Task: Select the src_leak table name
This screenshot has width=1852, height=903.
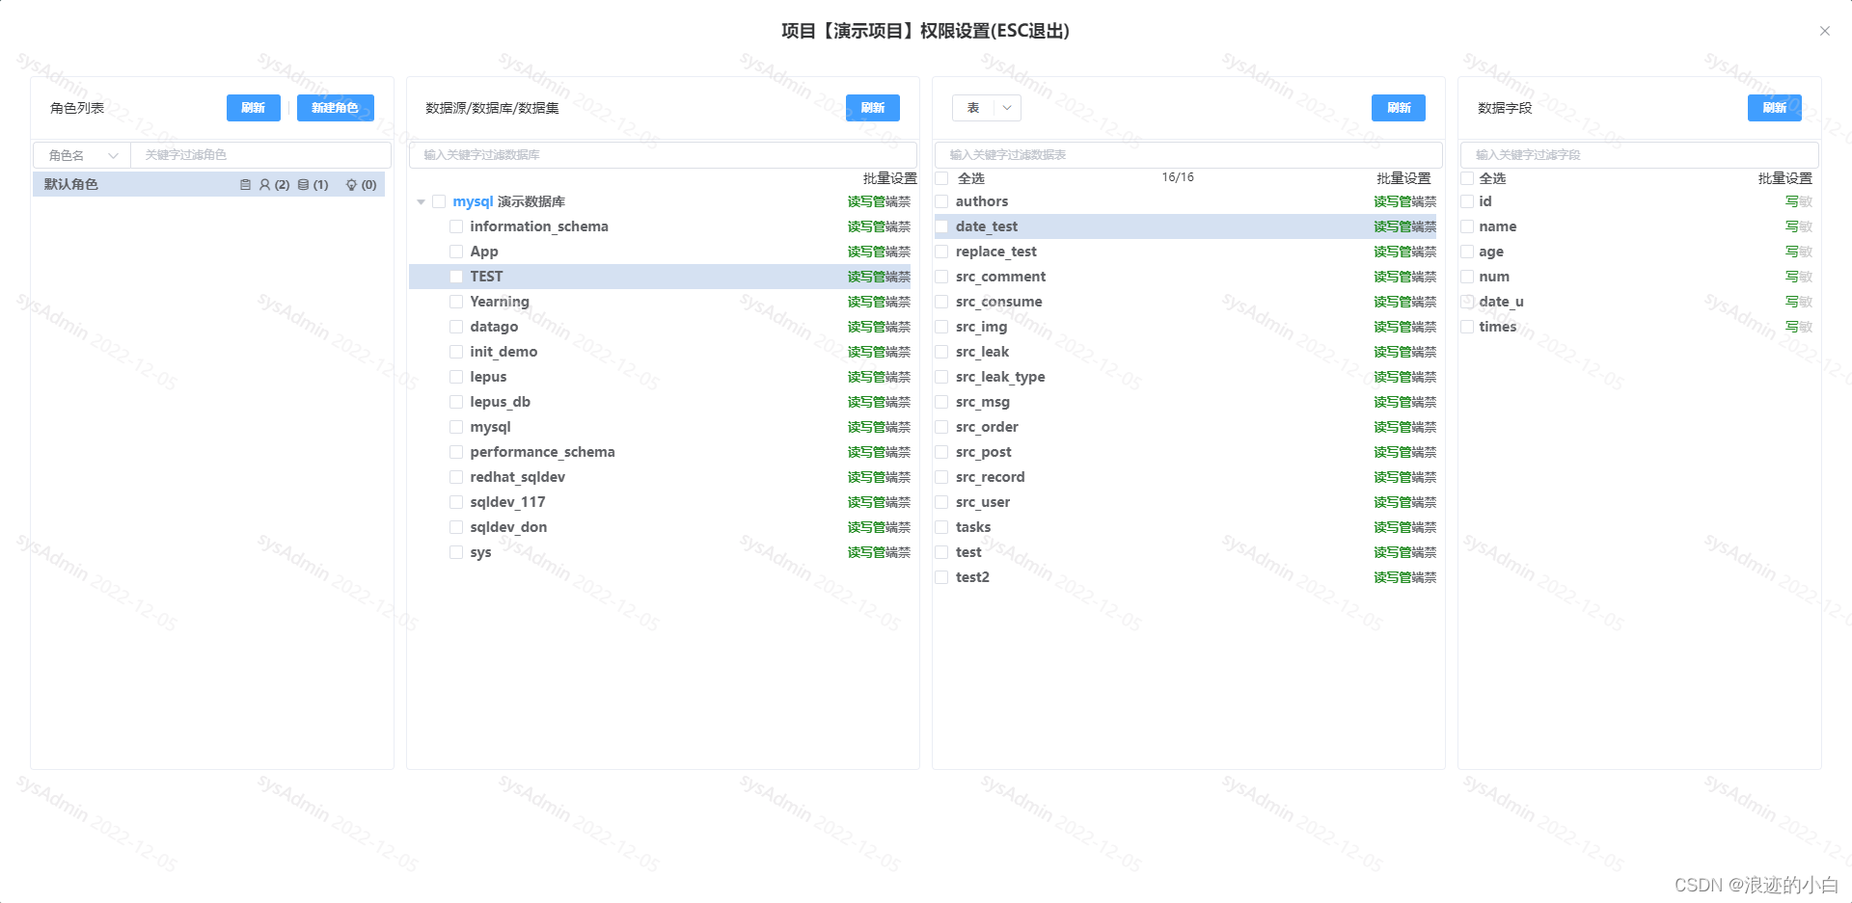Action: tap(982, 352)
